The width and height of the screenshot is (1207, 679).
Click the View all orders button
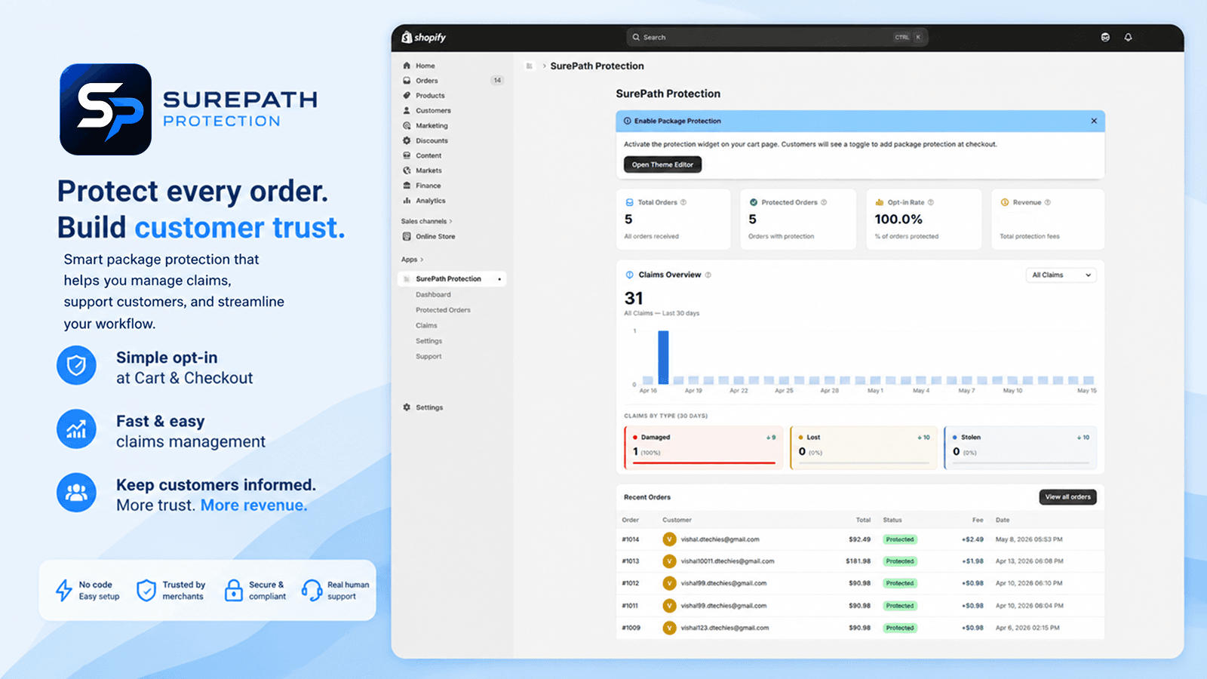click(x=1067, y=497)
